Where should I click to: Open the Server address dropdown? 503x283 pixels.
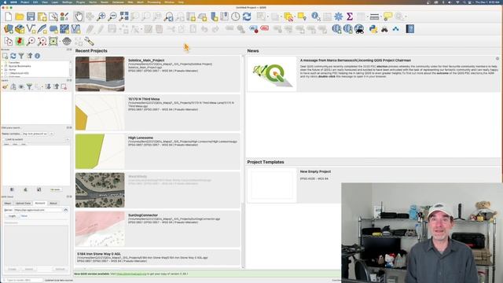[66, 210]
